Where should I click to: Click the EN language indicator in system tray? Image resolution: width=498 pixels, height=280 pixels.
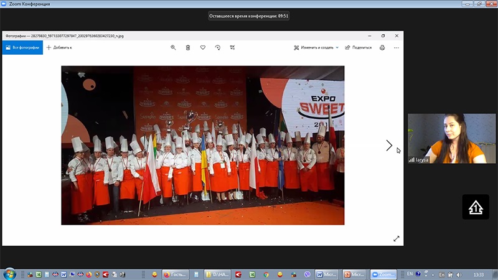point(410,274)
